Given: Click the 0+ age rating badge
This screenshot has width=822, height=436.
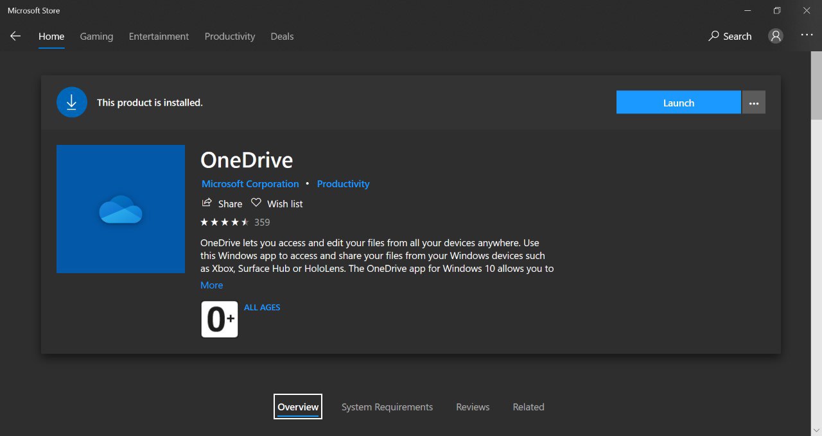Looking at the screenshot, I should coord(220,319).
